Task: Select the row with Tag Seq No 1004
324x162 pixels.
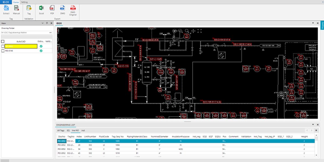Action: pyautogui.click(x=186, y=145)
